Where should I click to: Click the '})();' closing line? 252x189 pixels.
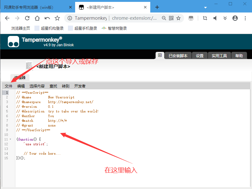point(21,158)
